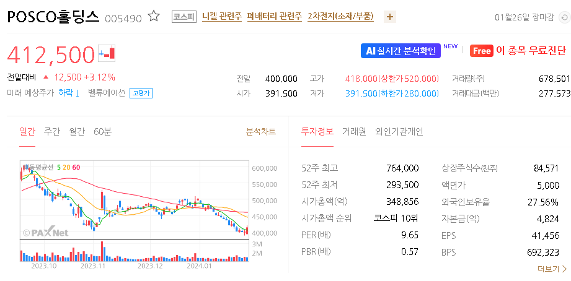The height and width of the screenshot is (281, 571).
Task: Switch to the 60분 chart tab
Action: pos(102,132)
